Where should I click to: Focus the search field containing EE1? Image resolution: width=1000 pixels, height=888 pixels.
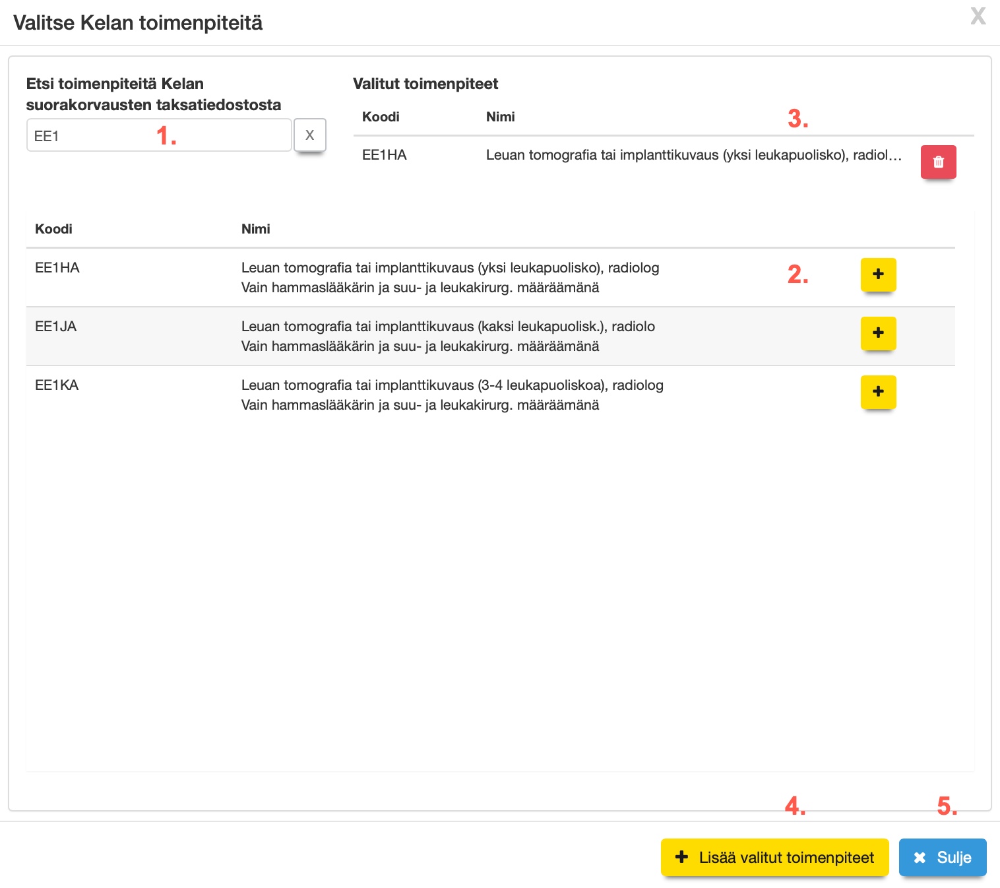click(158, 136)
